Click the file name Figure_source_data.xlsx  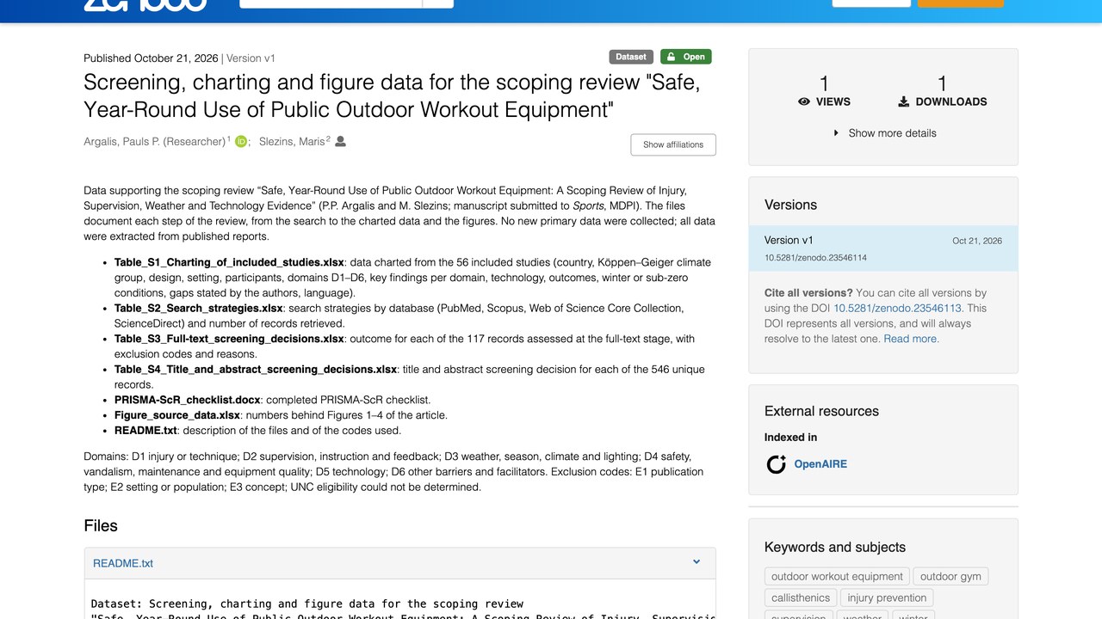click(x=177, y=415)
